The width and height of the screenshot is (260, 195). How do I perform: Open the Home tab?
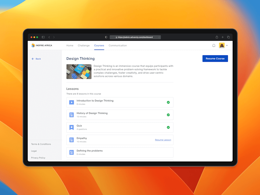70,45
